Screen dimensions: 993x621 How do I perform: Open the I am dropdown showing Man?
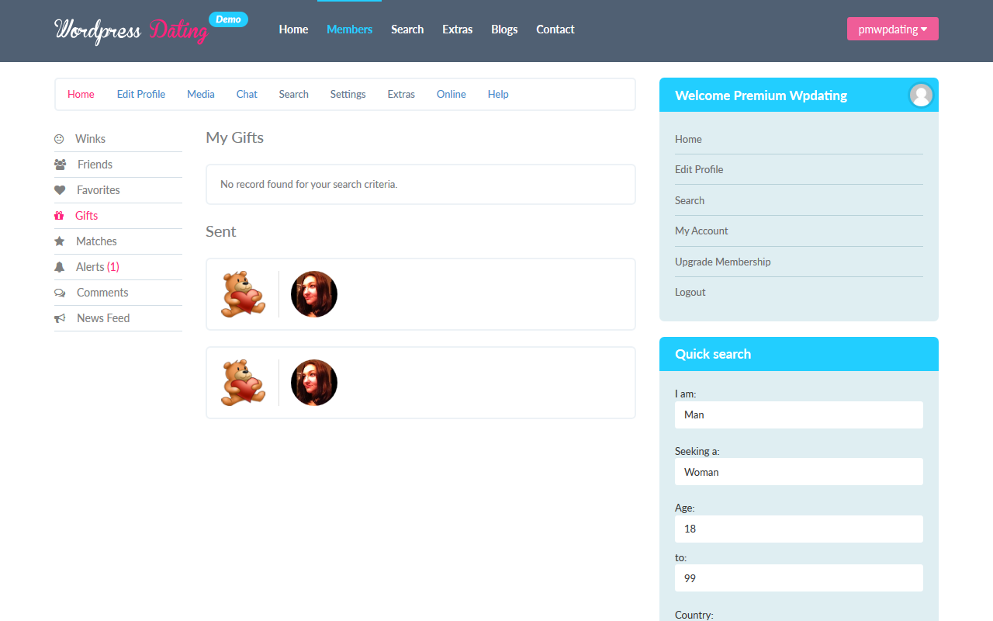pyautogui.click(x=799, y=415)
